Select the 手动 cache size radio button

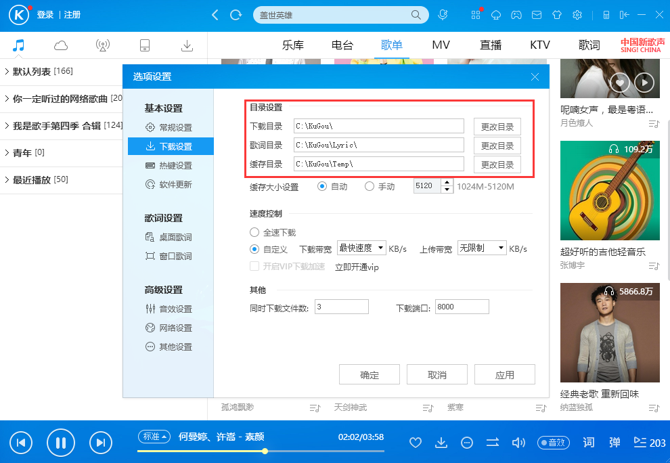[x=370, y=187]
